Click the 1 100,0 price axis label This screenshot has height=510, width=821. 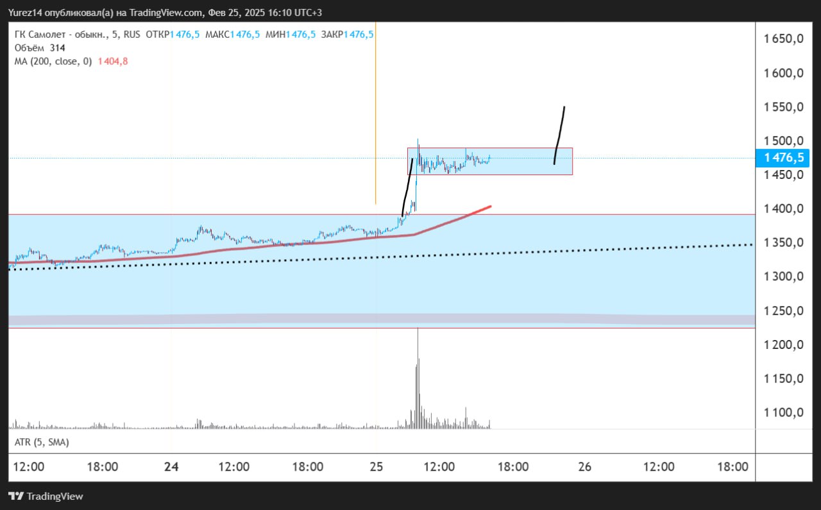784,413
